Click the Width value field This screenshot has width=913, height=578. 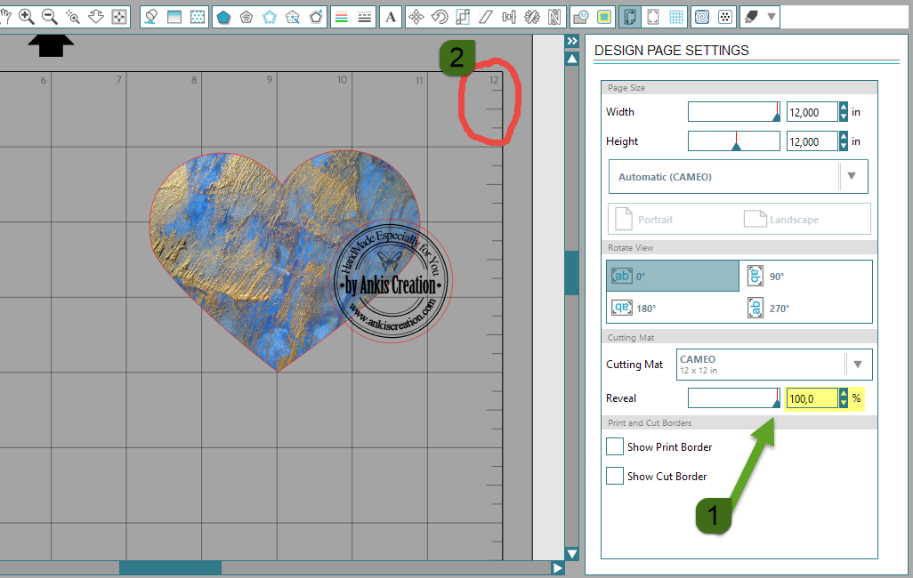pos(812,112)
